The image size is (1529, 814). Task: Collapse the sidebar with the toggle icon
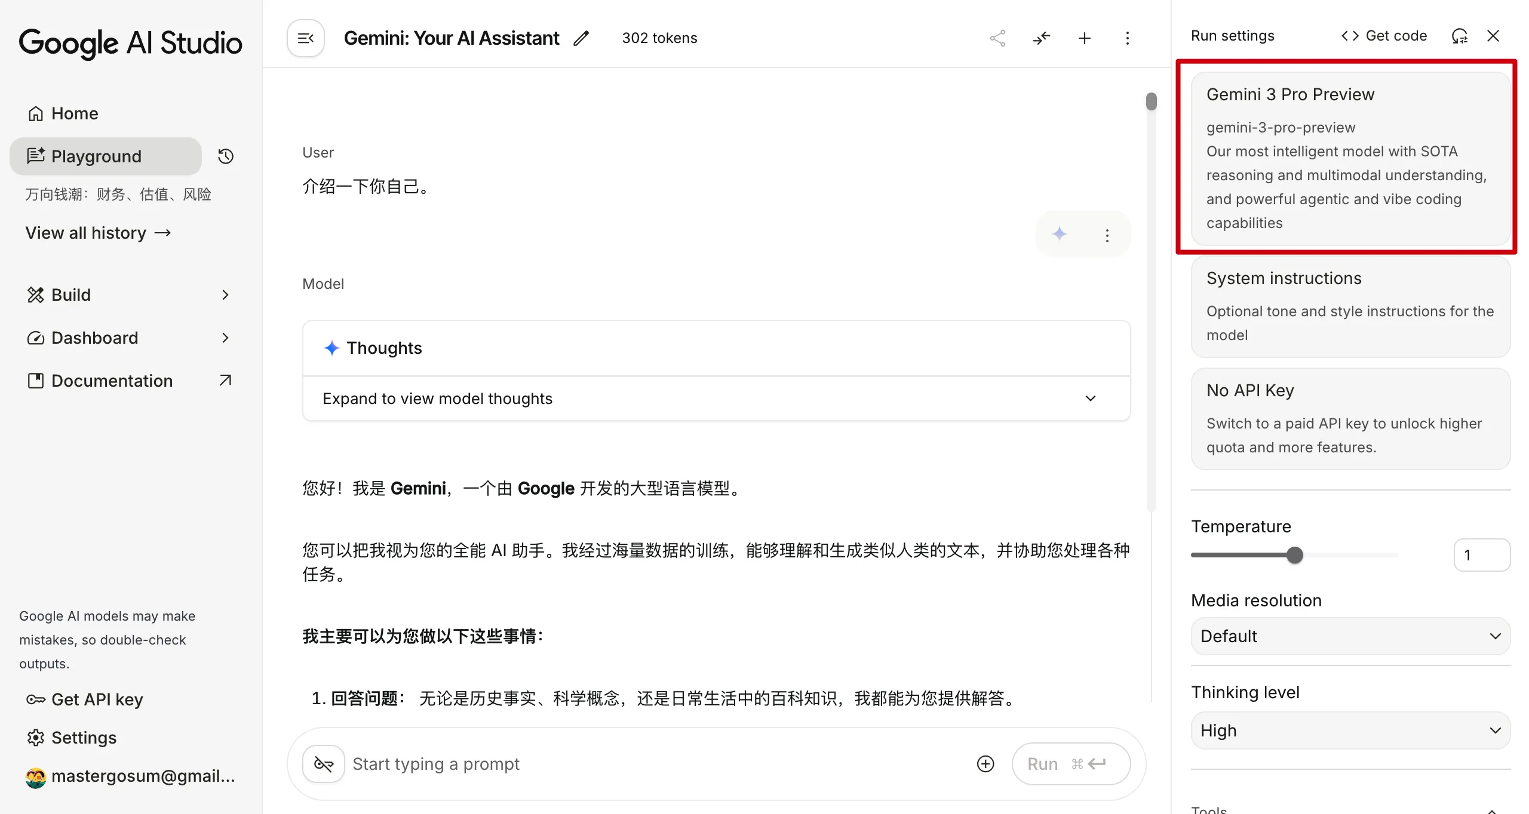(305, 38)
